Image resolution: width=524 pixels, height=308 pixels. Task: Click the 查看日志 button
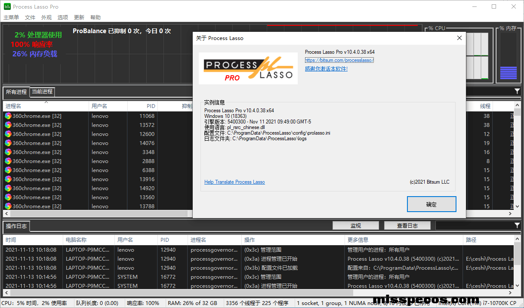click(x=407, y=225)
